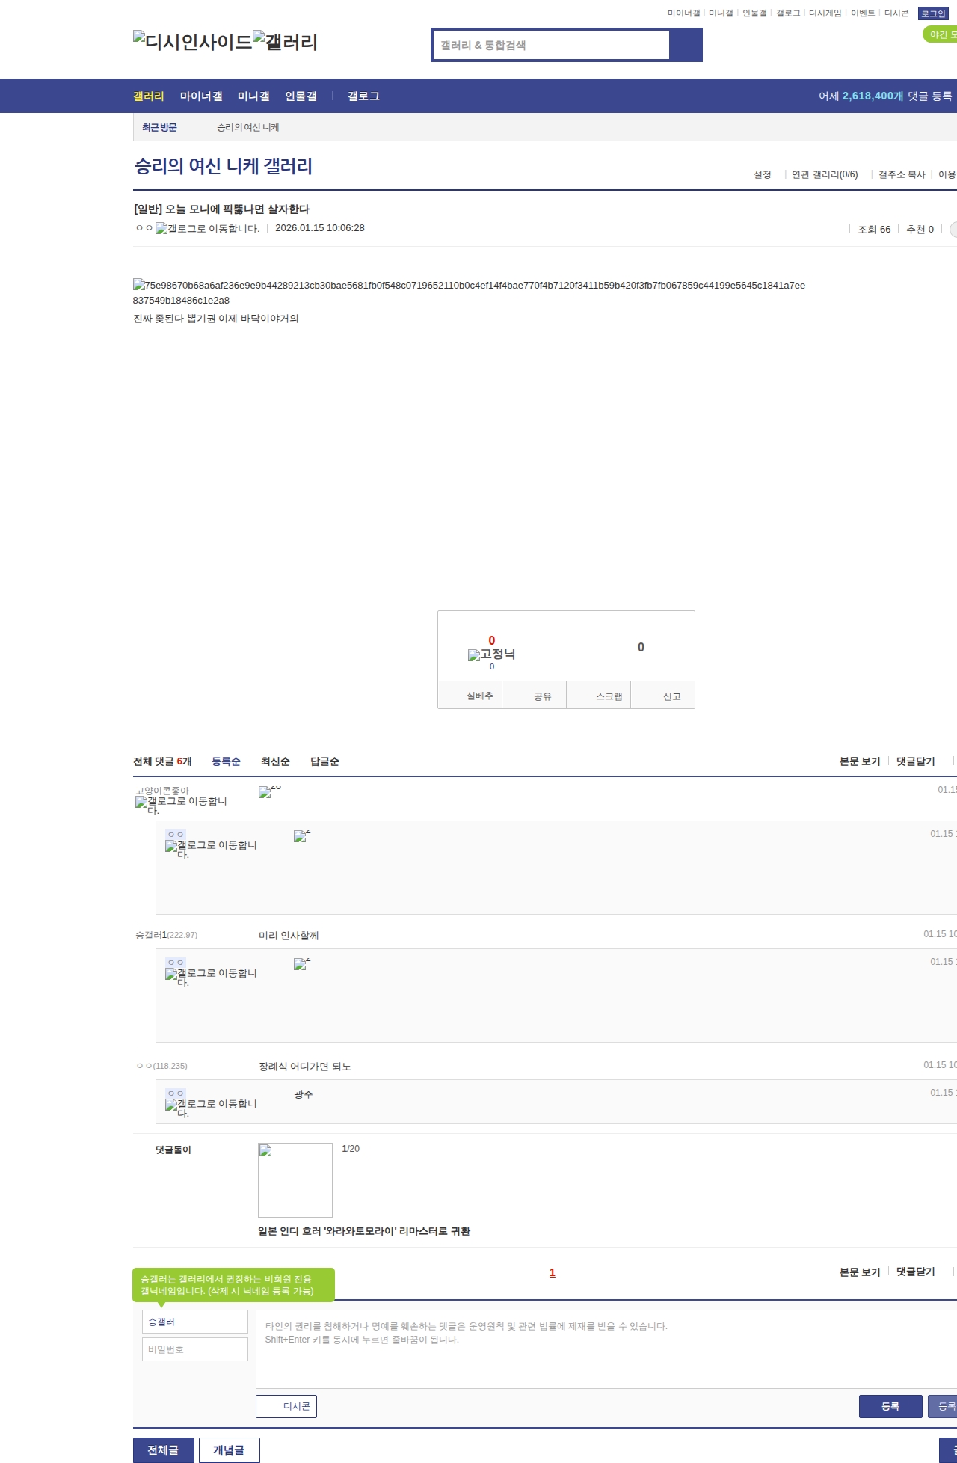Open 디시콘 in the top utility links
957x1463 pixels.
[x=896, y=13]
